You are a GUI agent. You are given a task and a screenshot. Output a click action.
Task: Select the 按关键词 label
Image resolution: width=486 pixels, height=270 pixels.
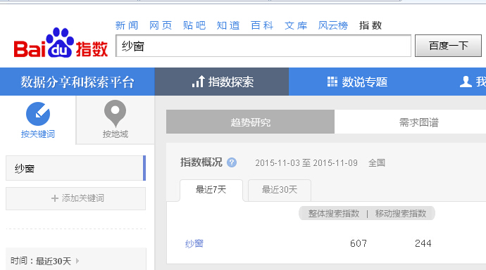coord(38,134)
